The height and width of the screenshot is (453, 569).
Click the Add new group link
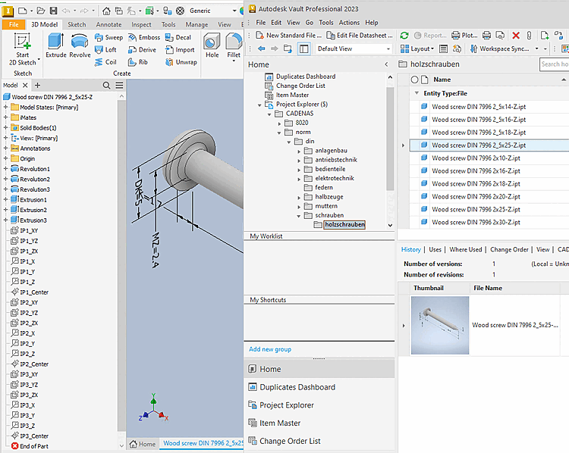[270, 349]
